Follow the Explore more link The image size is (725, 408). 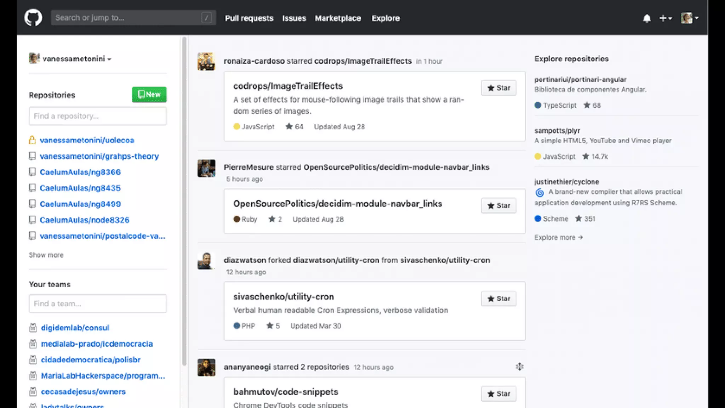(x=558, y=237)
